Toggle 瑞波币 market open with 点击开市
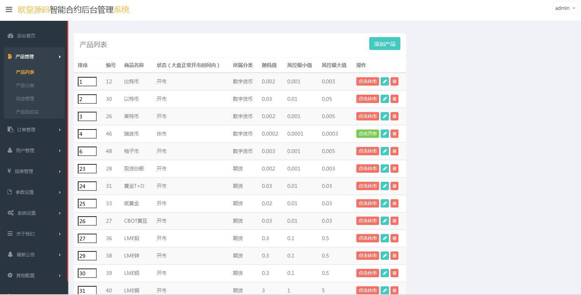The image size is (581, 295). (x=367, y=134)
